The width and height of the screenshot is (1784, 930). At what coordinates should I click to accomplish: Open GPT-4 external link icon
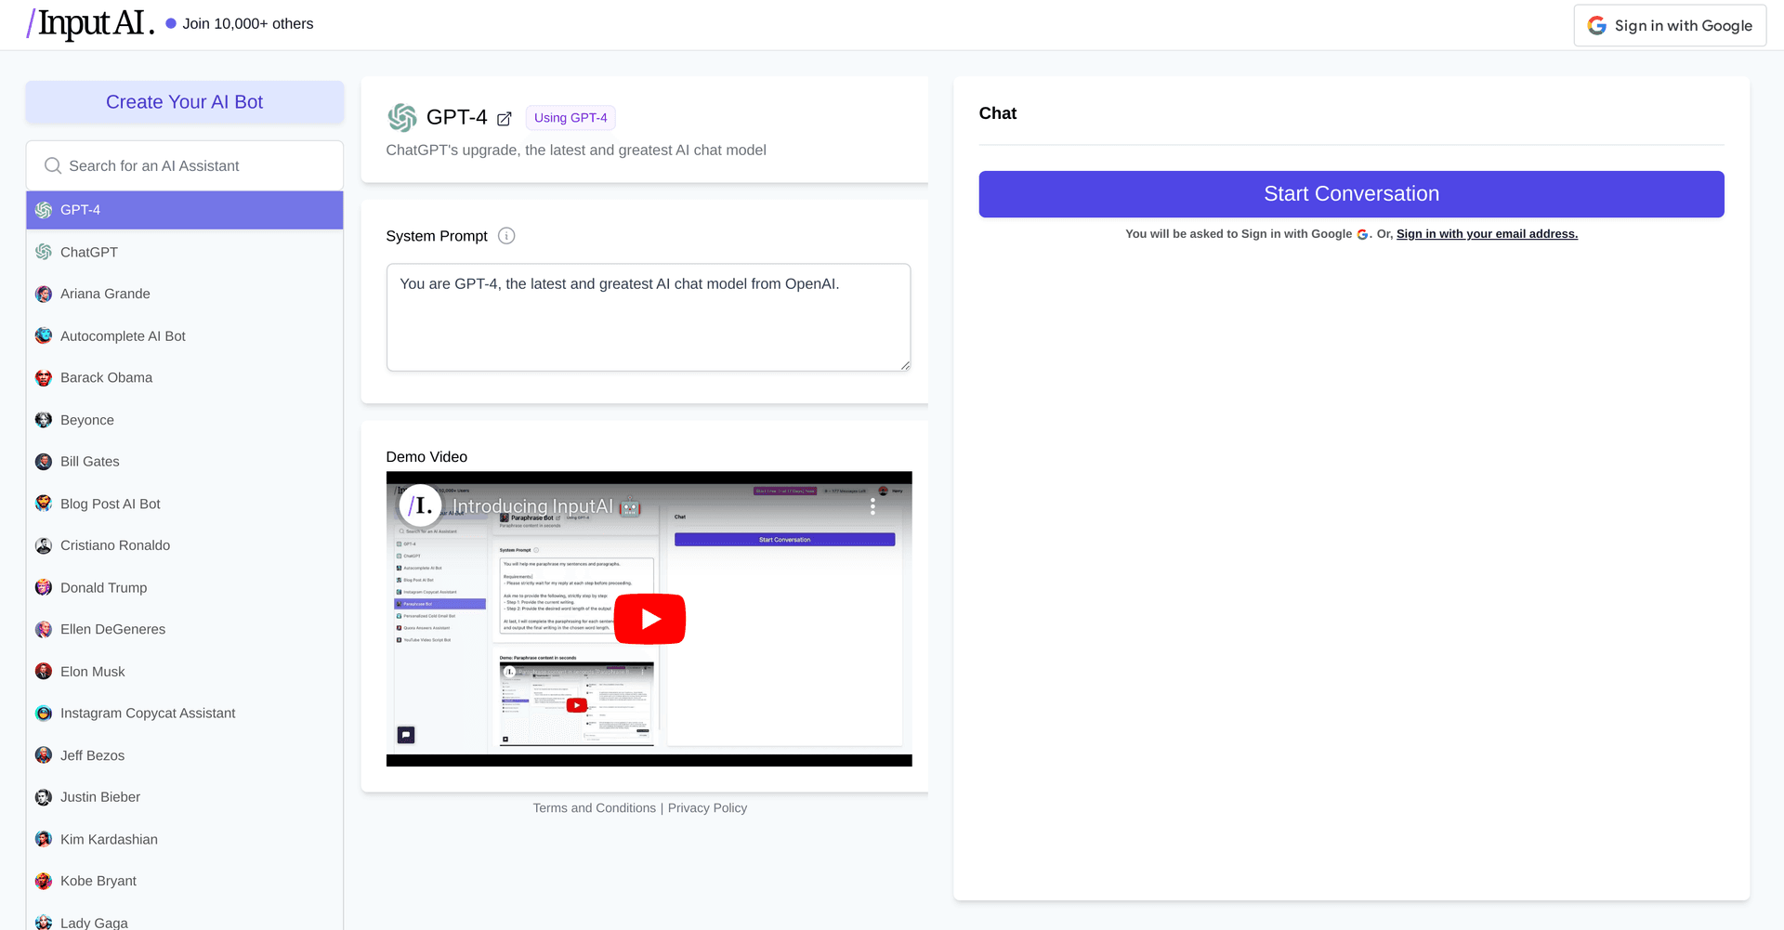pos(505,119)
